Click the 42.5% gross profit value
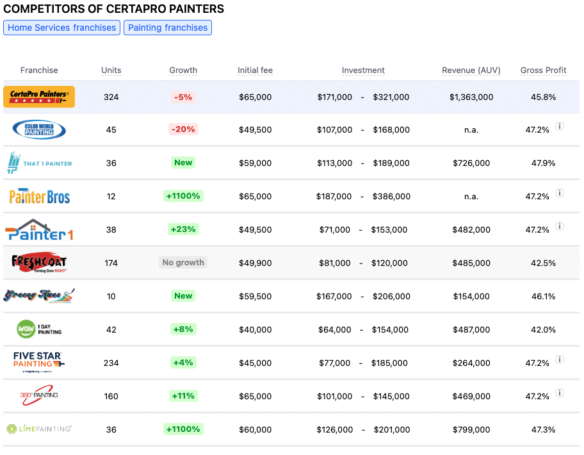This screenshot has height=455, width=584. pyautogui.click(x=544, y=263)
